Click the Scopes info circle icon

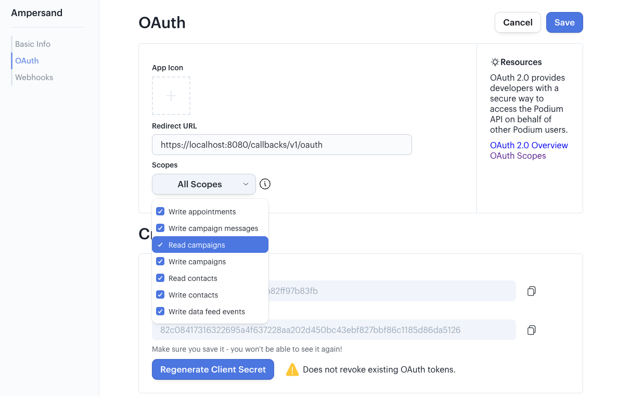[265, 184]
